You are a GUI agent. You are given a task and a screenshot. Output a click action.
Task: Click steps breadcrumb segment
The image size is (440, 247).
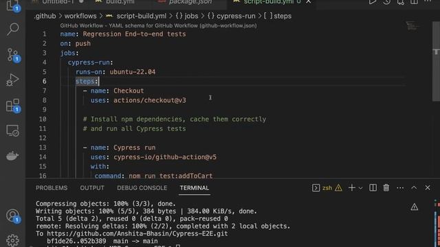(283, 16)
